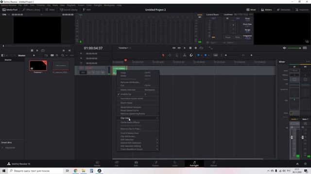Viewport: 311px width, 174px height.
Task: Open the Media Pool panel
Action: point(10,10)
